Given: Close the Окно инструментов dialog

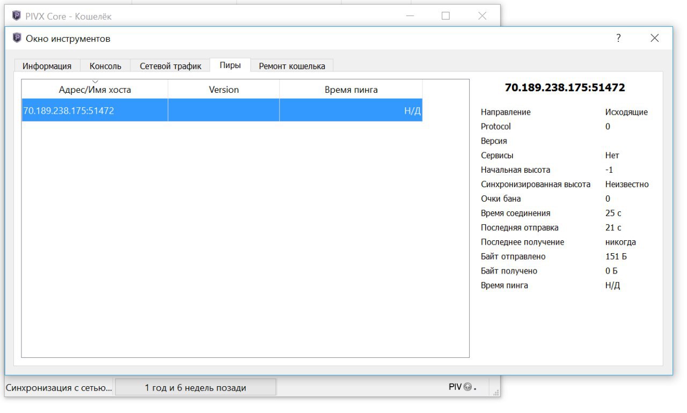Looking at the screenshot, I should (654, 38).
